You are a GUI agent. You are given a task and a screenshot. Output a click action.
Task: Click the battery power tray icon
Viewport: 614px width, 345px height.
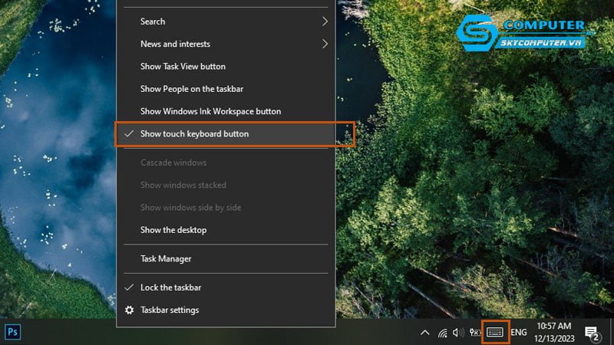[x=474, y=333]
